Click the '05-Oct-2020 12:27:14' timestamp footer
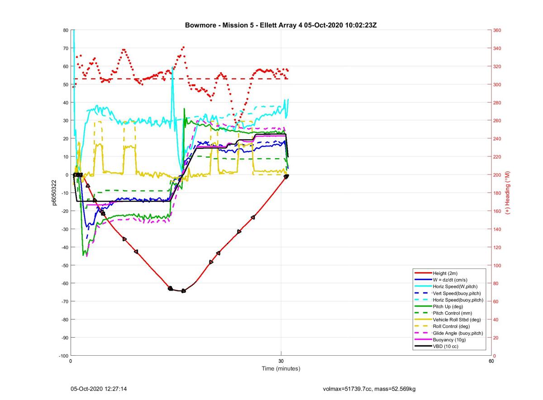 [99, 389]
